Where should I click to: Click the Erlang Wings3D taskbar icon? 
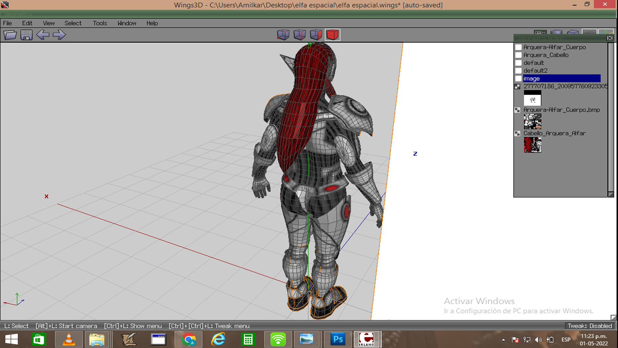coord(367,339)
